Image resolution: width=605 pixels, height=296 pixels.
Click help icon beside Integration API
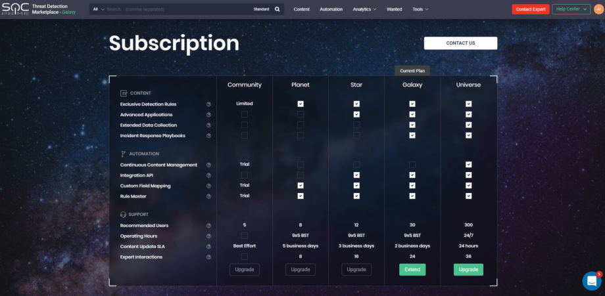(x=208, y=175)
